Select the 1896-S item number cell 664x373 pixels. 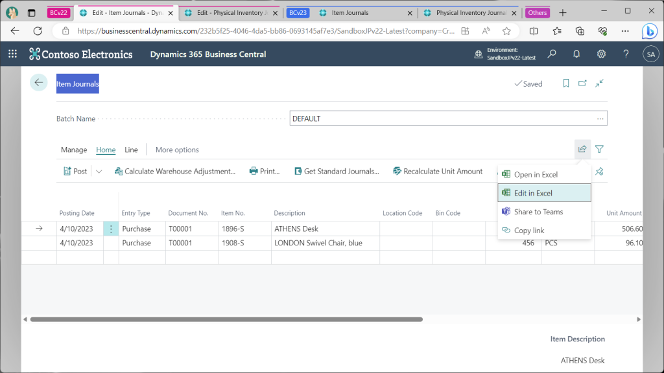click(x=244, y=229)
